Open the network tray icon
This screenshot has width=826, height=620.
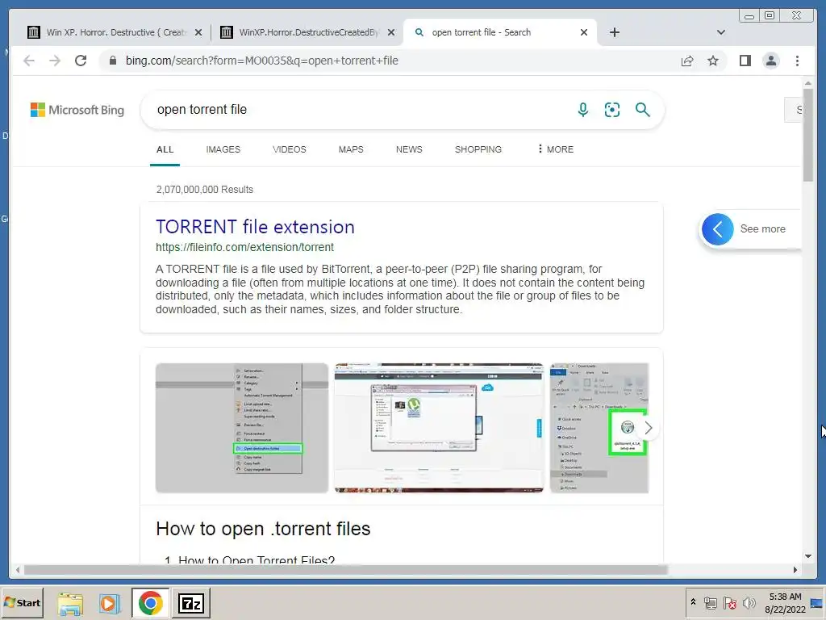pyautogui.click(x=711, y=602)
